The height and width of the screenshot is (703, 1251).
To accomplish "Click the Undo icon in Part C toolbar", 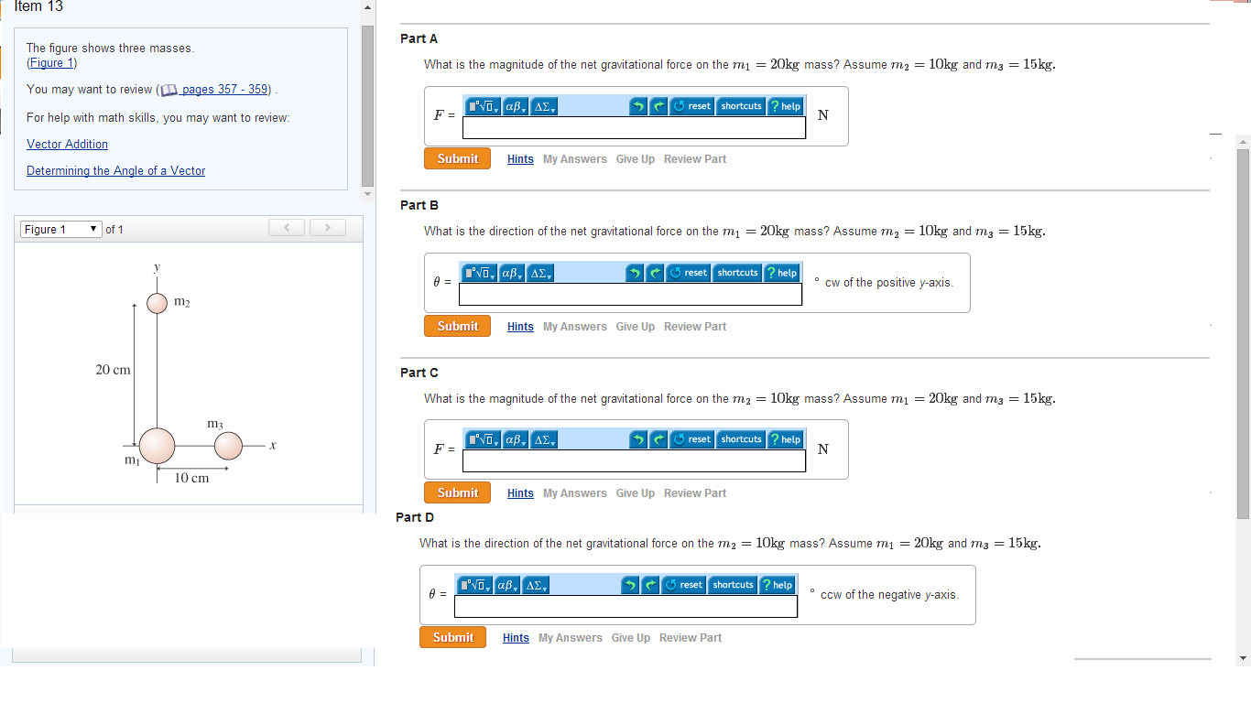I will click(x=638, y=438).
